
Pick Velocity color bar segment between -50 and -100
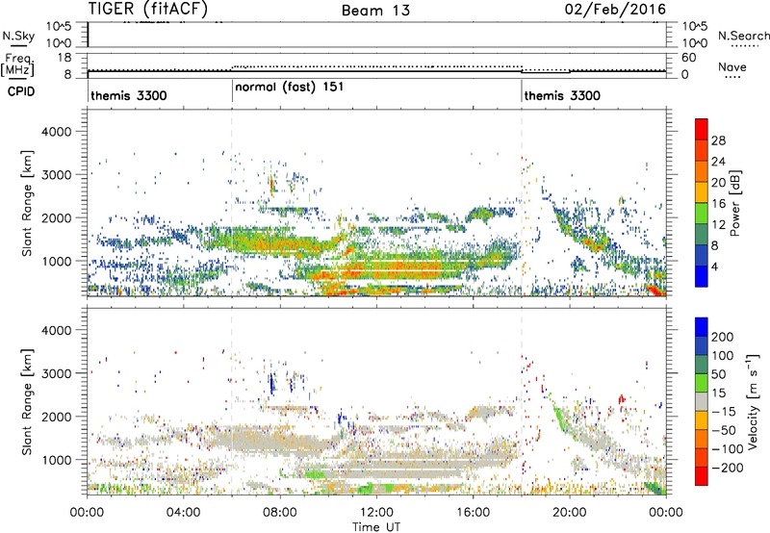(702, 440)
